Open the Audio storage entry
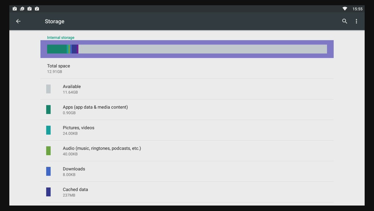Viewport: 374px width, 211px height. 187,151
